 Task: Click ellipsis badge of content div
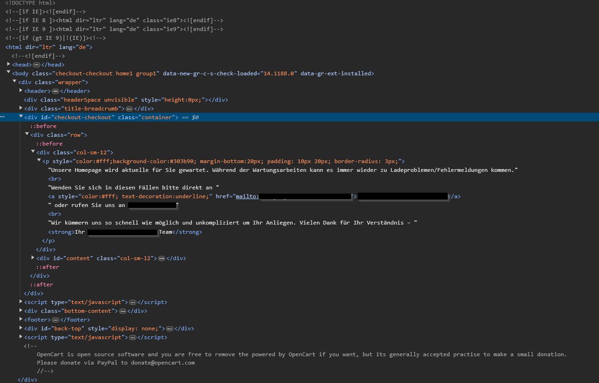click(161, 258)
